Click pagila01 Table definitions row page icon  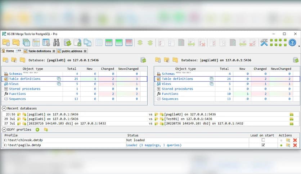(x=59, y=79)
